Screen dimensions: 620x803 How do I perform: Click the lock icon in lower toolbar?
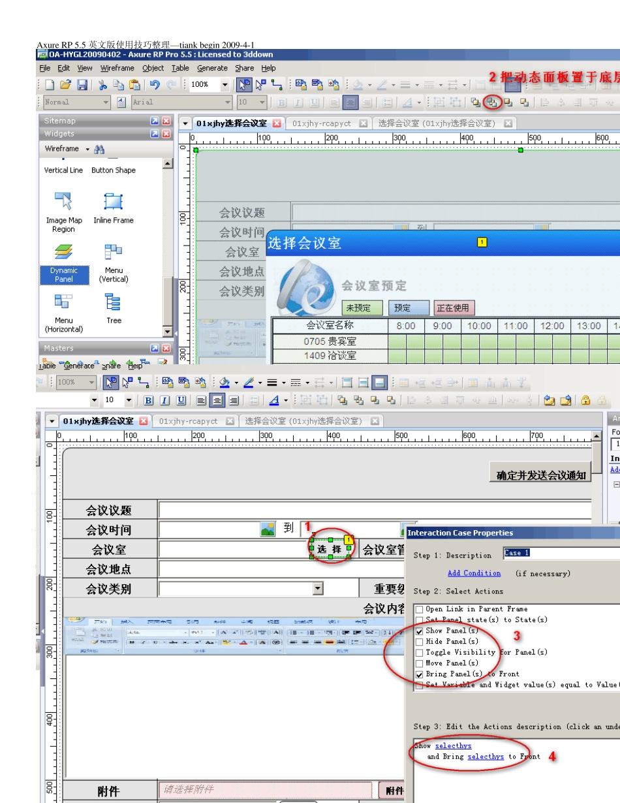point(585,400)
